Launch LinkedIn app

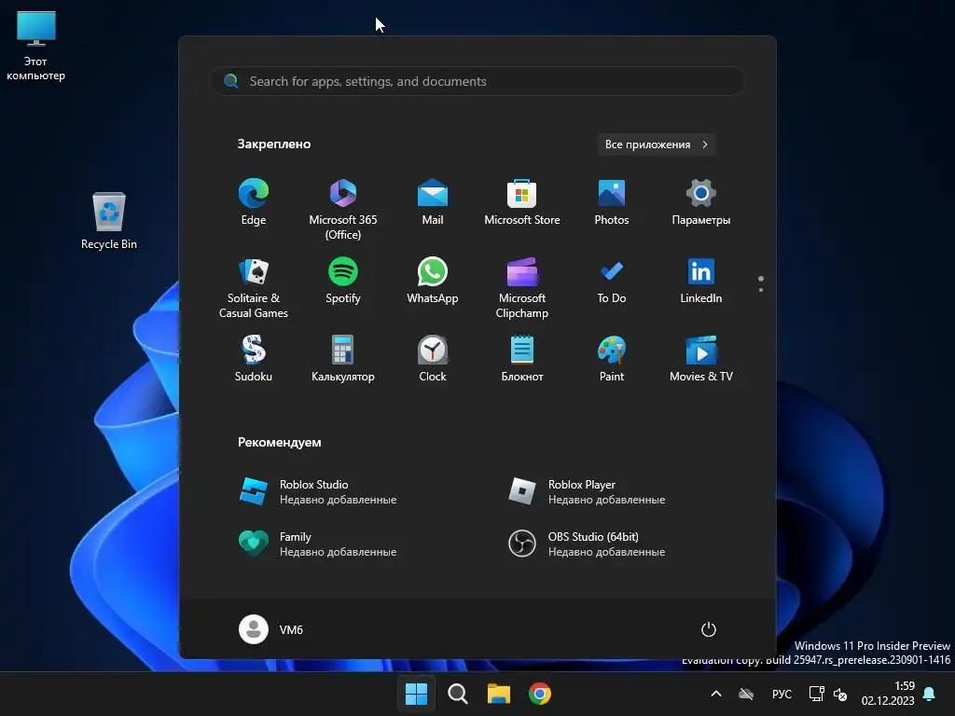click(x=701, y=282)
